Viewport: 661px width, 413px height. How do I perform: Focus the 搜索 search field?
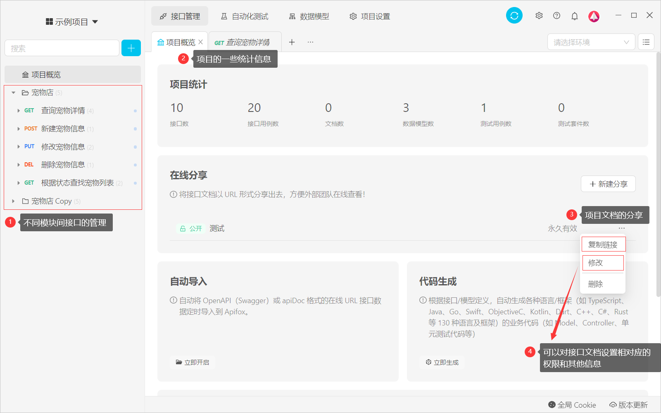click(62, 48)
